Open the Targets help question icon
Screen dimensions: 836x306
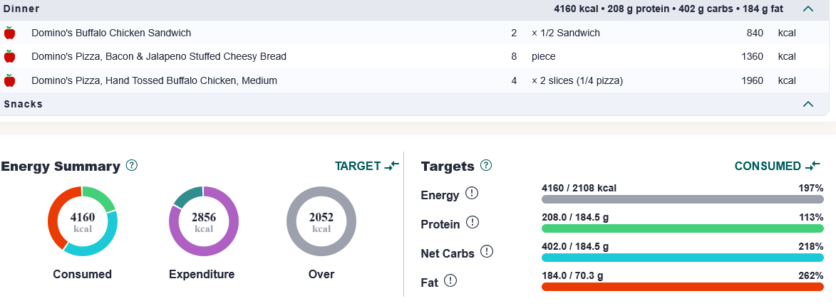pyautogui.click(x=486, y=166)
